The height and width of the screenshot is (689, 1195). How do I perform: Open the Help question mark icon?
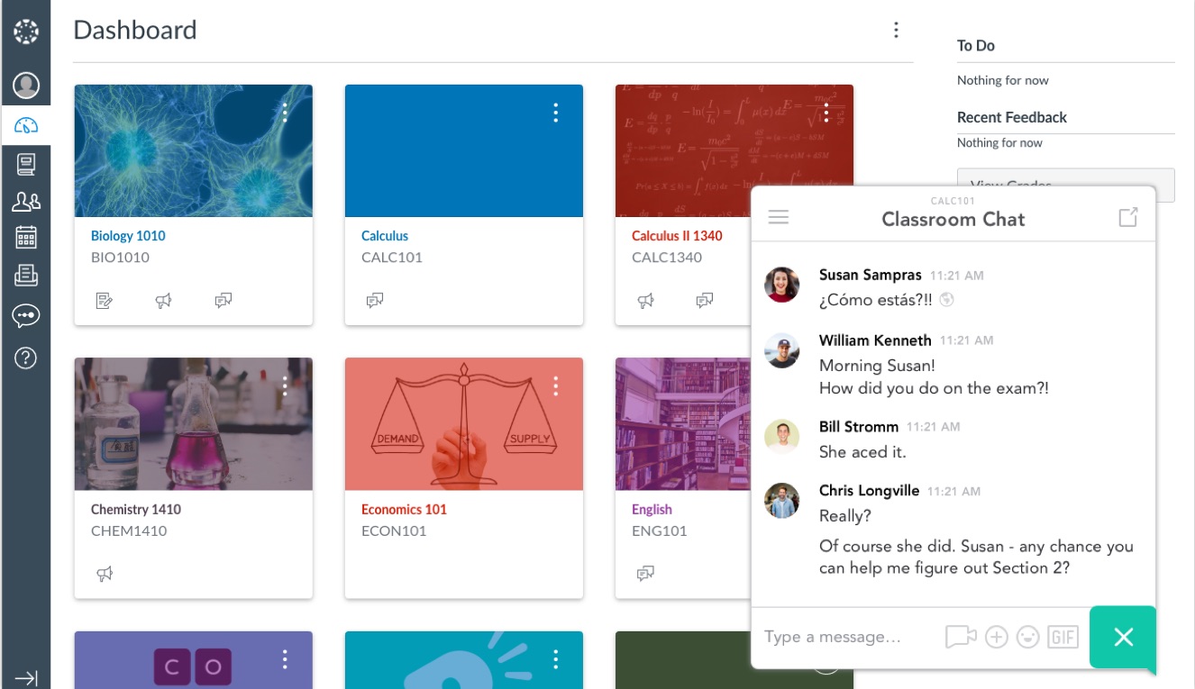point(26,358)
